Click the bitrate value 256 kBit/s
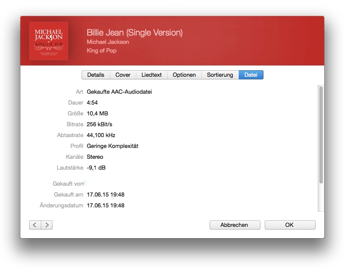Viewport: 352px width, 272px height. pos(99,125)
